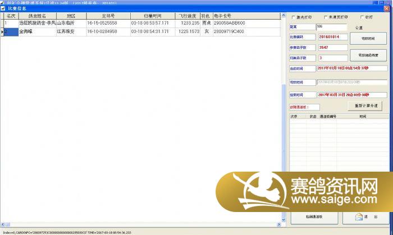393x235 pixels.
Task: Click the 归巢时间 column header
Action: pyautogui.click(x=152, y=16)
